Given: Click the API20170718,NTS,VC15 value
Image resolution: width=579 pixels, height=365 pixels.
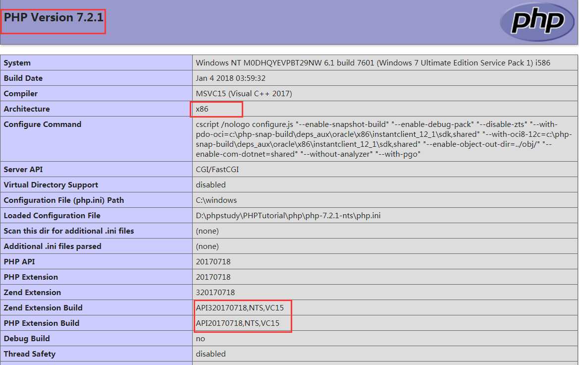Looking at the screenshot, I should tap(237, 323).
